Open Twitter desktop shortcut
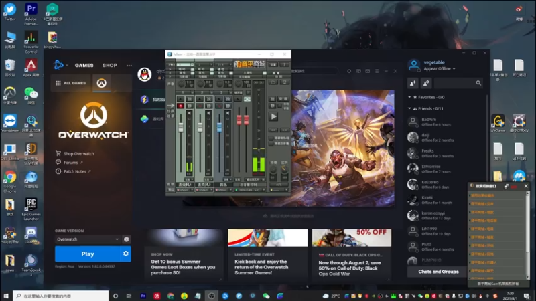This screenshot has width=536, height=301. tap(10, 12)
